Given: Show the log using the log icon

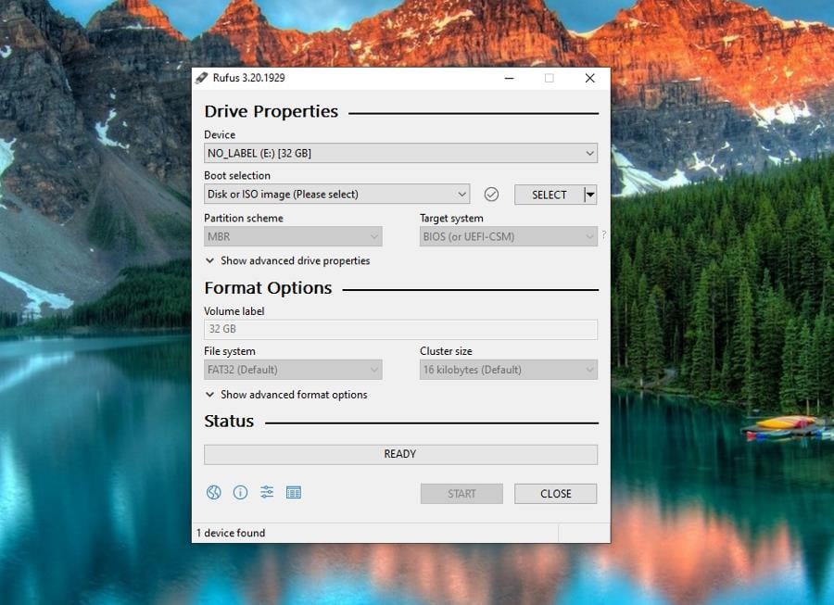Looking at the screenshot, I should pos(294,492).
